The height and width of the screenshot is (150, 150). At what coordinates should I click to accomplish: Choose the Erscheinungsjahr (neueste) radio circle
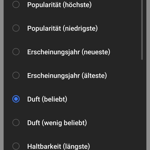(x=16, y=52)
